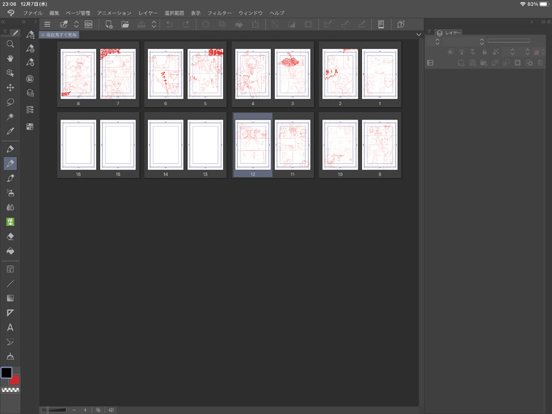Close the open page manager document tab

click(43, 35)
